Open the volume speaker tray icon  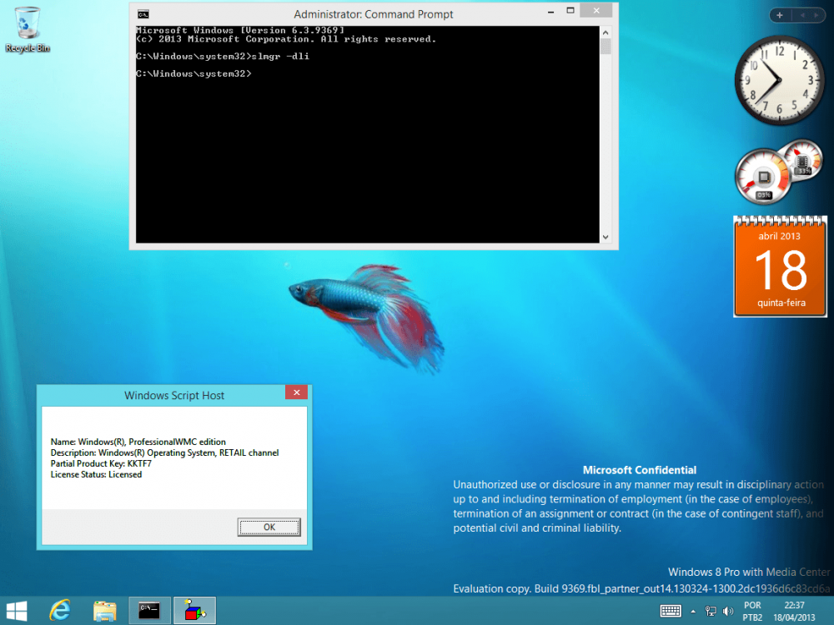pos(727,611)
